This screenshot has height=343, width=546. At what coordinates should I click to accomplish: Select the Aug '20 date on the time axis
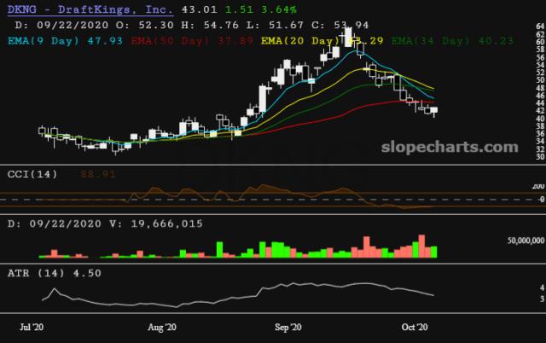(161, 327)
